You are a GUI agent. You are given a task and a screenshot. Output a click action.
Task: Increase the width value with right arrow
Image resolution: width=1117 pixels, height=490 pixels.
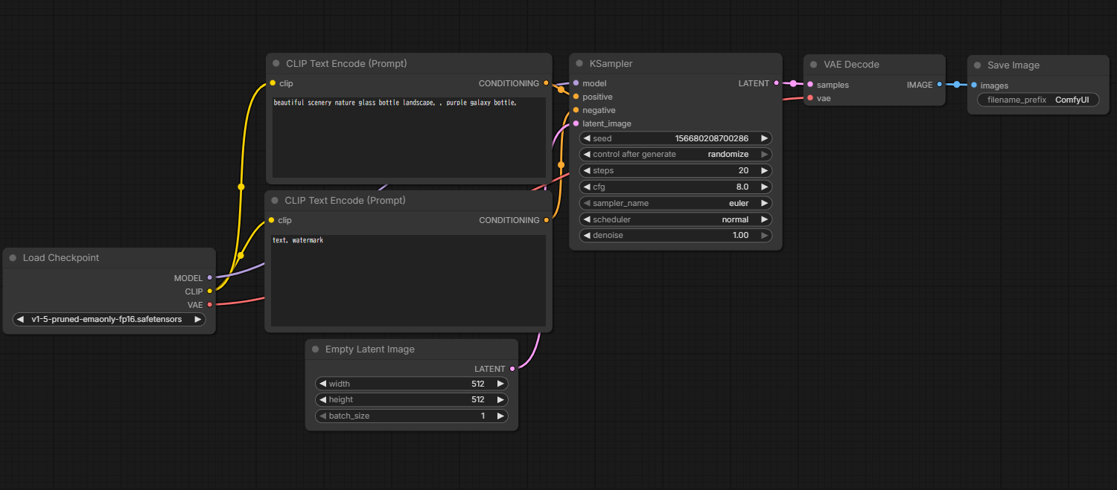pyautogui.click(x=500, y=384)
